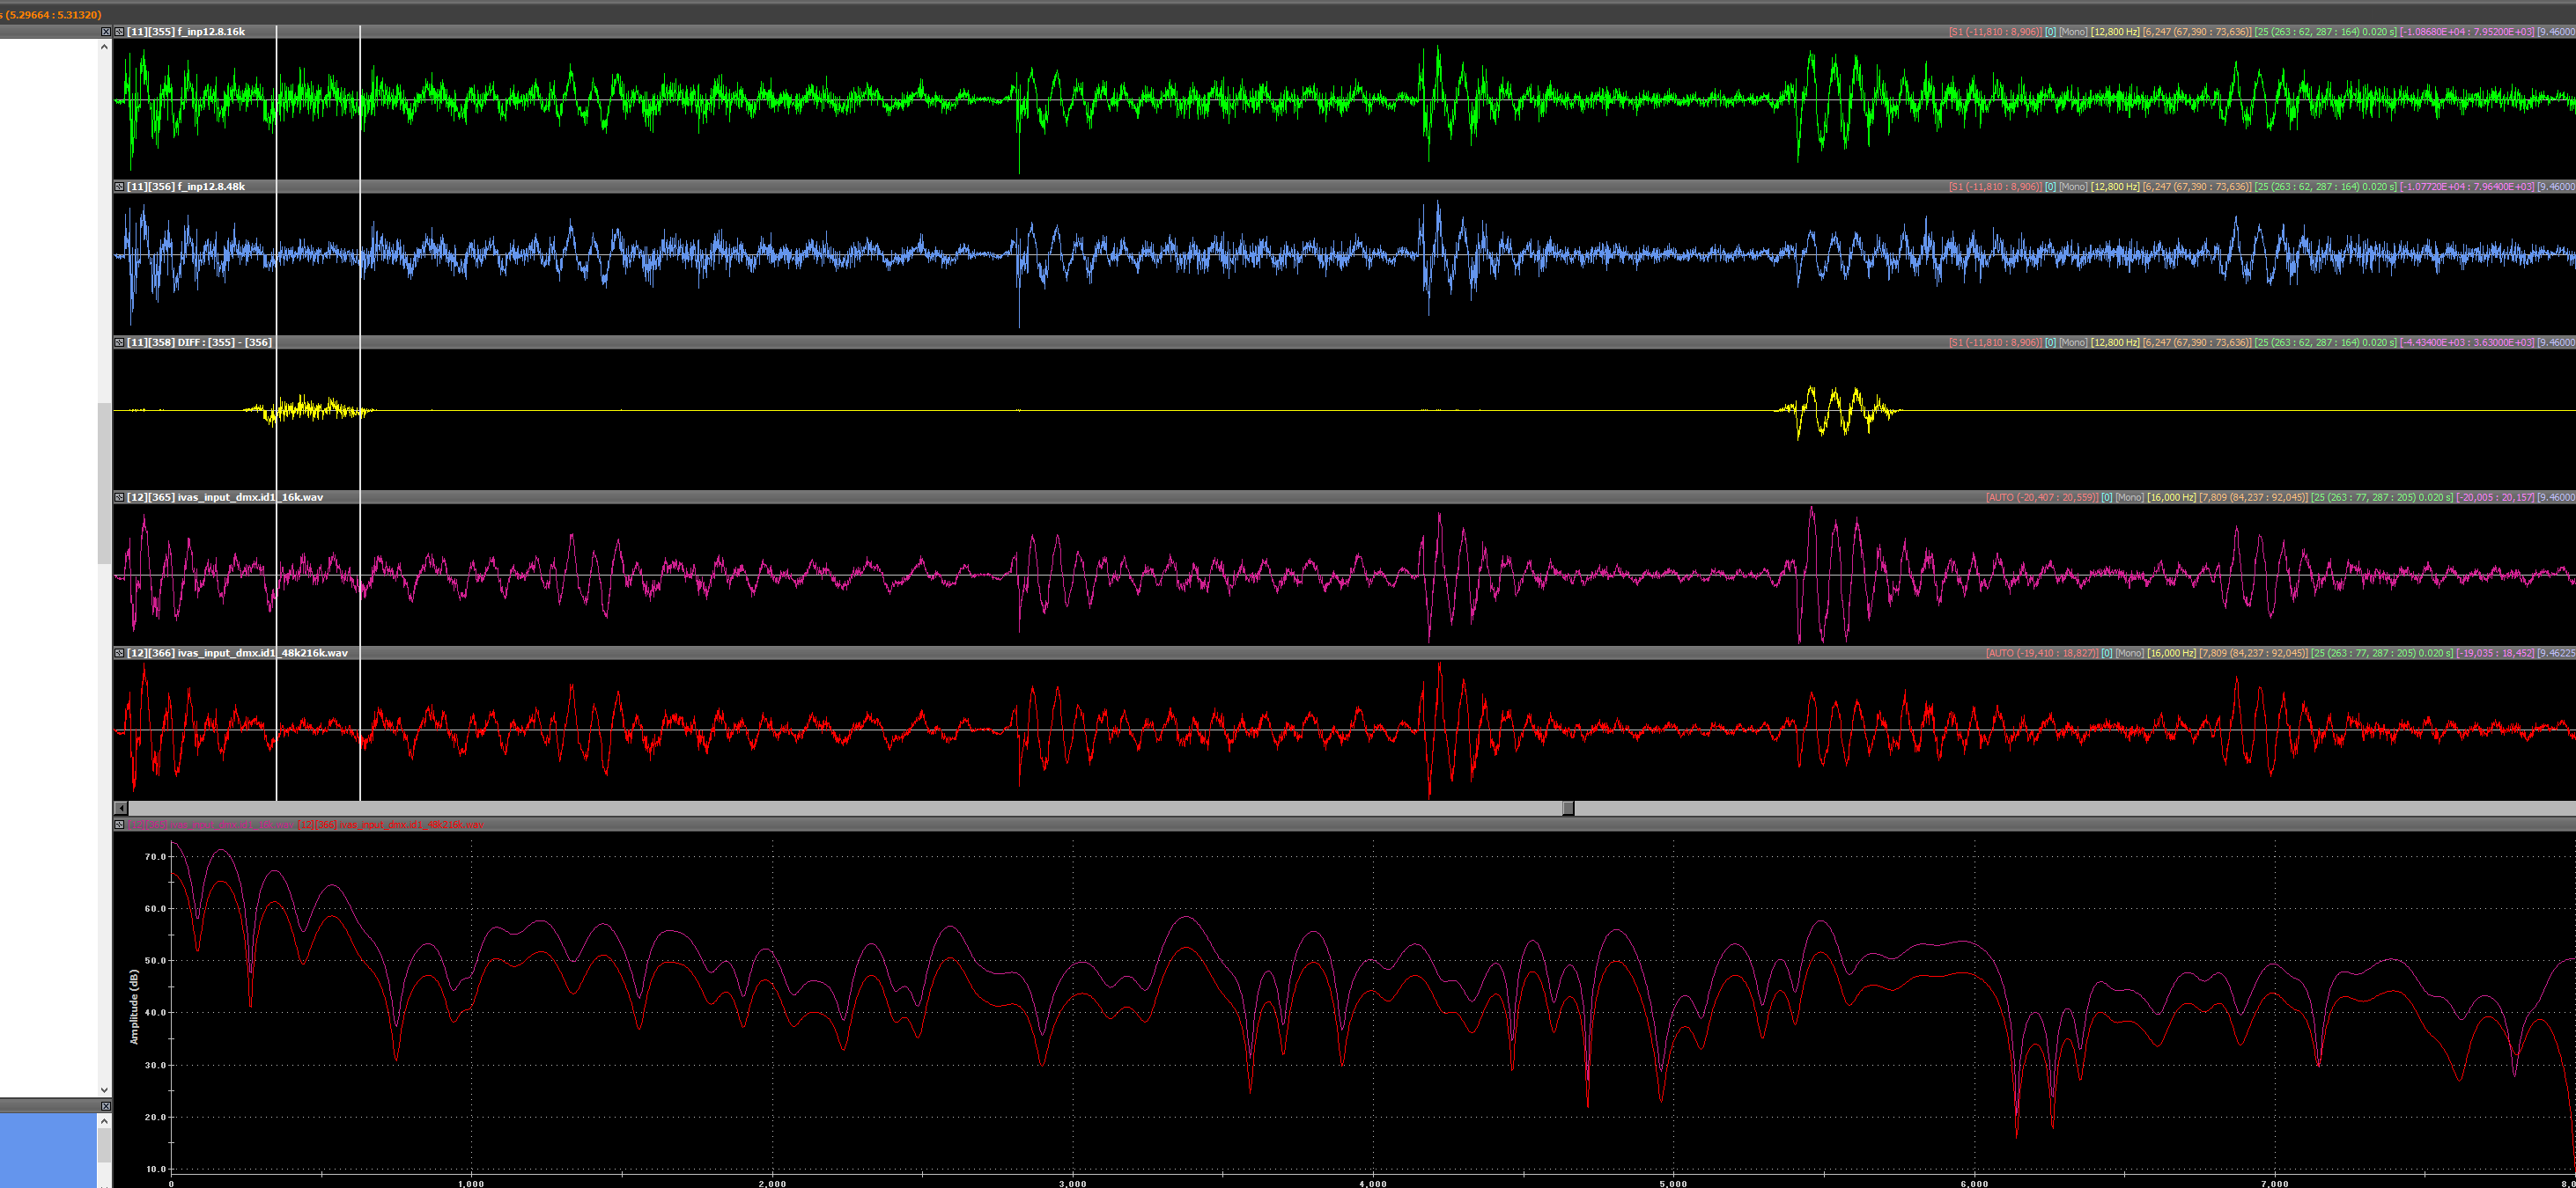Viewport: 2576px width, 1188px height.
Task: Click the left panel vertical scrollbar thumb
Action: [104, 482]
